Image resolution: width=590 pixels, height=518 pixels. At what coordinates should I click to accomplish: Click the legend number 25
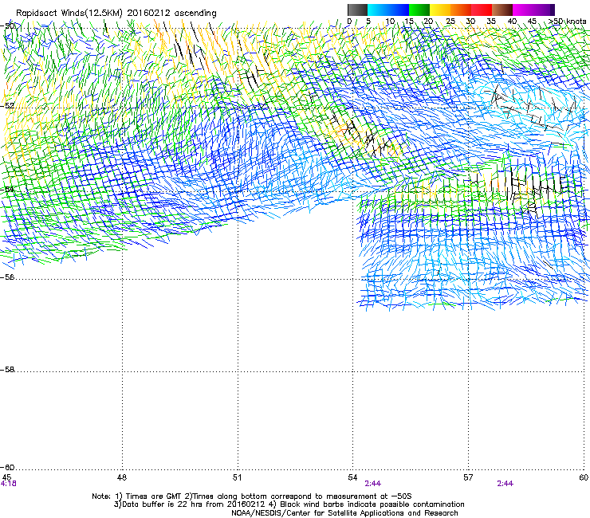click(450, 22)
